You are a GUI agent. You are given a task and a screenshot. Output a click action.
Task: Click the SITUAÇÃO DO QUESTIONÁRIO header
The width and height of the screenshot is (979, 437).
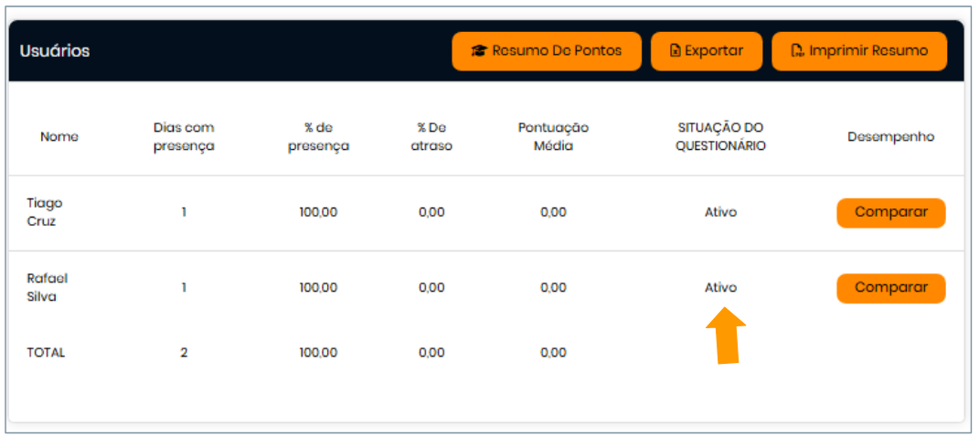tap(720, 136)
